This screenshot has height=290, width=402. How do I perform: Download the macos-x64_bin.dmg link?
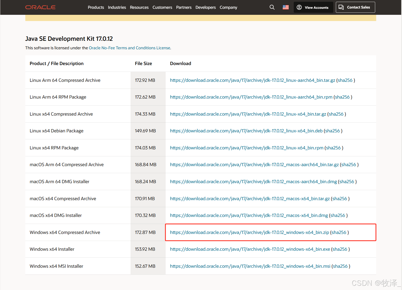click(249, 215)
